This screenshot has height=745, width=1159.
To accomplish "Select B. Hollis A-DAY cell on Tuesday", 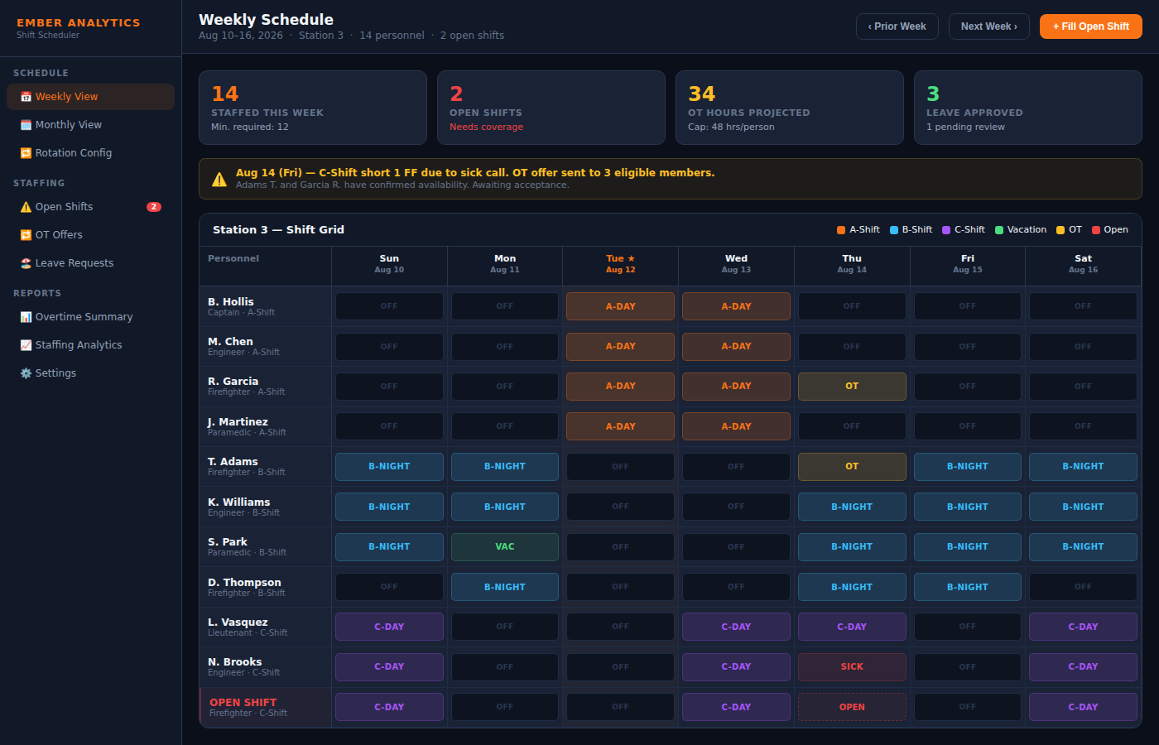I will pos(620,306).
